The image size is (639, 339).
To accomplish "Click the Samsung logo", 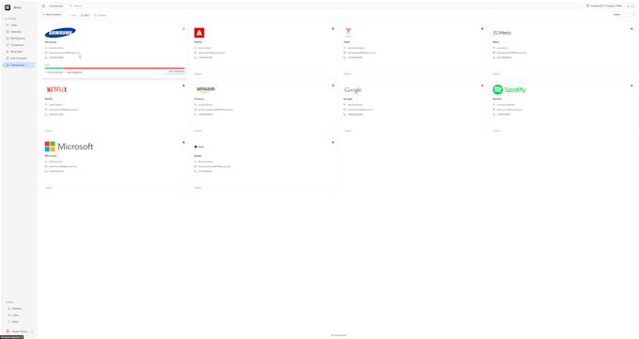I will [x=60, y=33].
